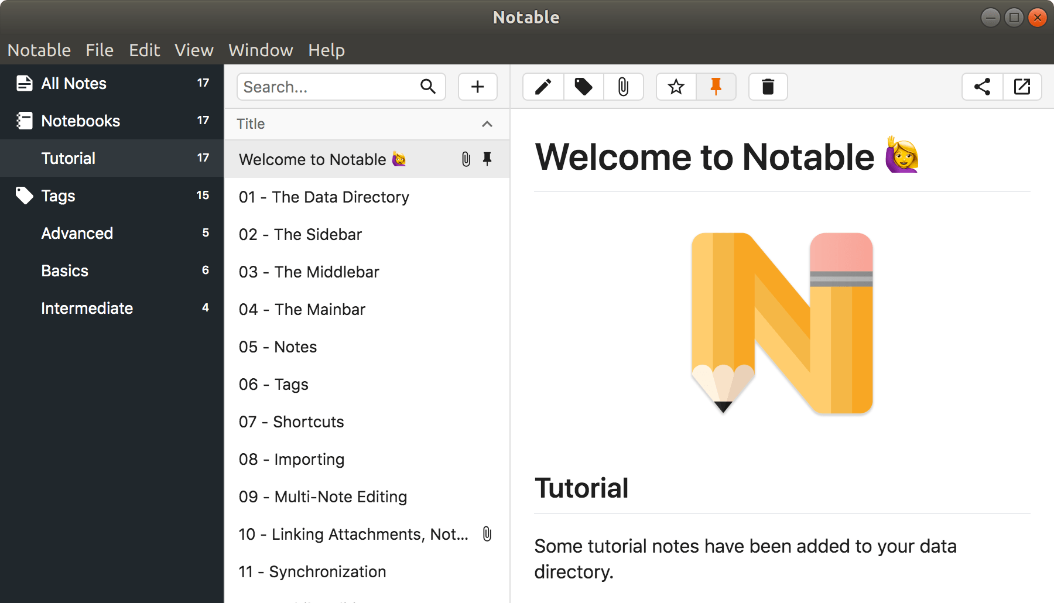
Task: Toggle the favorite star for this note
Action: point(676,86)
